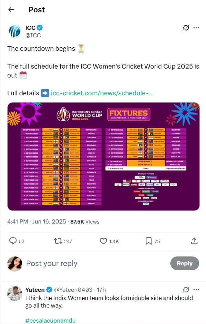Share the post via share icon
The width and height of the screenshot is (206, 324).
click(x=194, y=241)
